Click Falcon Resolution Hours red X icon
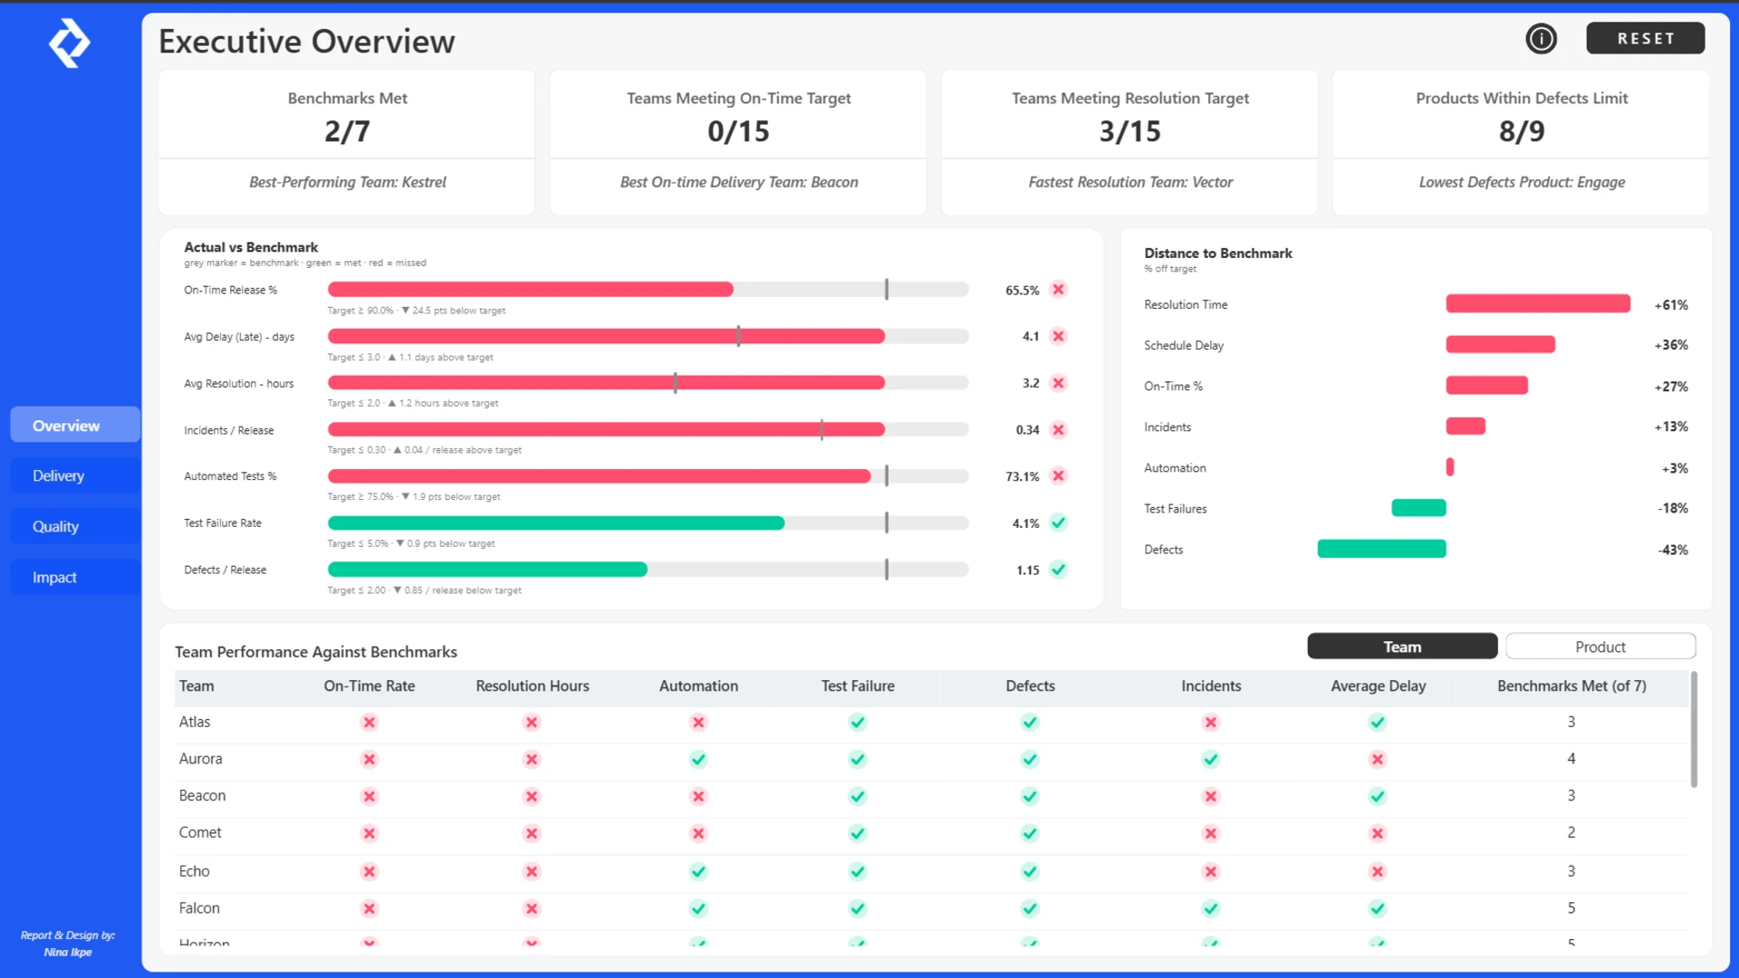The width and height of the screenshot is (1739, 978). coord(532,908)
